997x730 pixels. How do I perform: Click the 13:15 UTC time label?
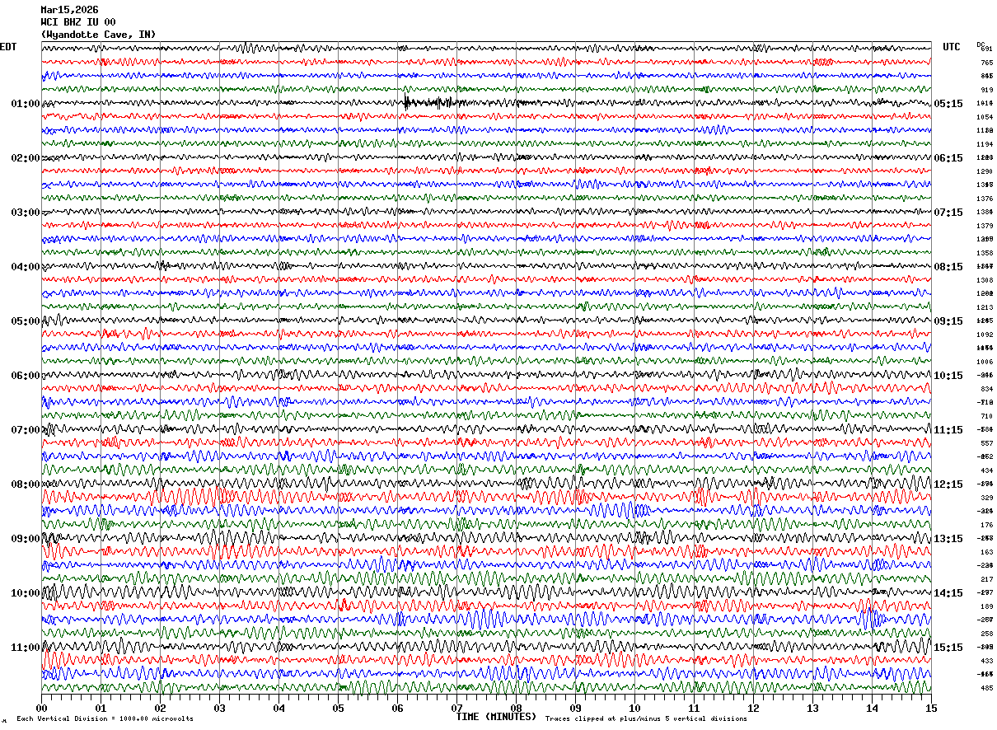(948, 539)
